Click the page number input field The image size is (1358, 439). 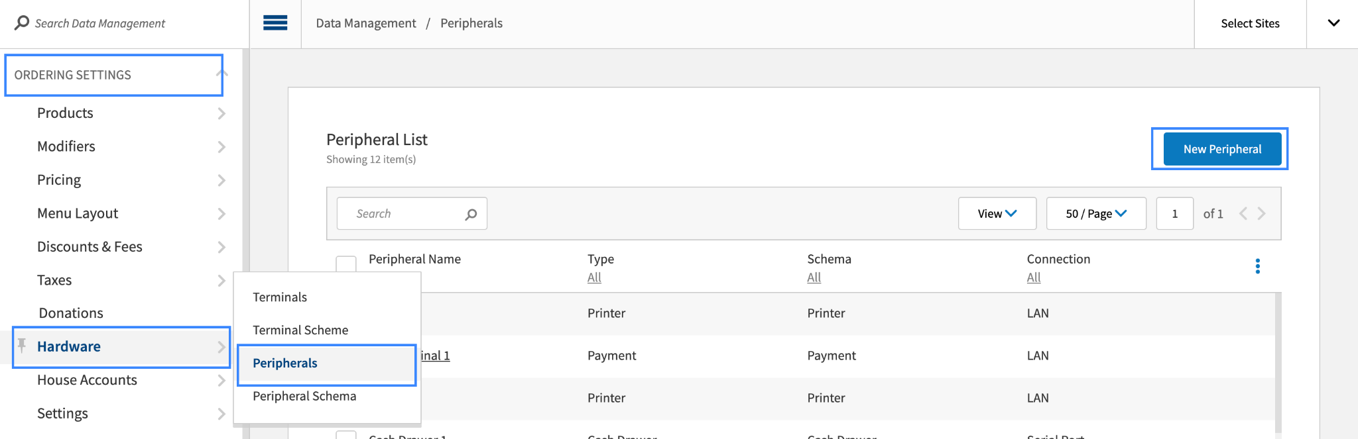click(1174, 213)
